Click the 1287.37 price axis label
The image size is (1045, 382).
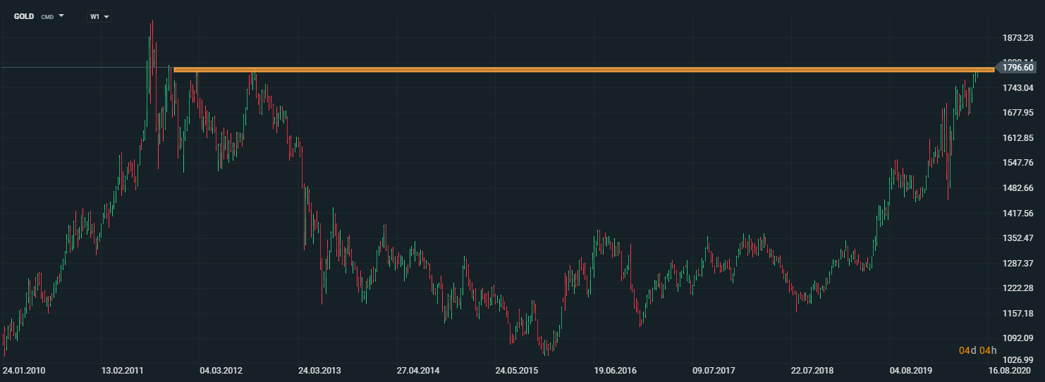pos(1018,263)
